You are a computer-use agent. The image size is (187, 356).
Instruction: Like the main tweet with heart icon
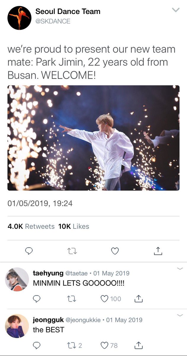click(115, 251)
